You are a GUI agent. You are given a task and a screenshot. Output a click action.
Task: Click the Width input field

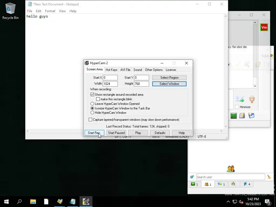point(110,84)
